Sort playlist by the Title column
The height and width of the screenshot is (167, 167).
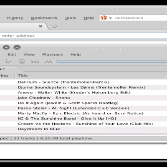point(23,76)
